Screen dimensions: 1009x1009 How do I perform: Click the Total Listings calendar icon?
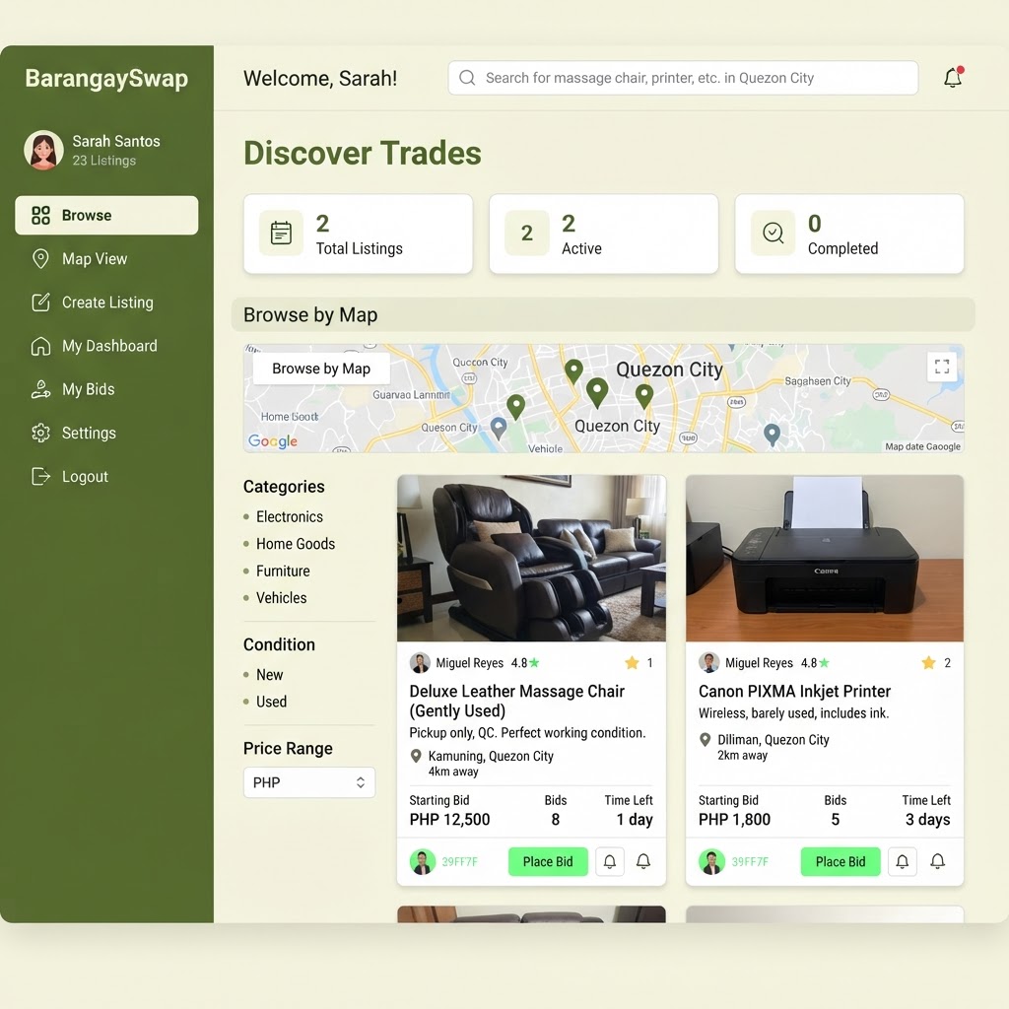pos(281,233)
